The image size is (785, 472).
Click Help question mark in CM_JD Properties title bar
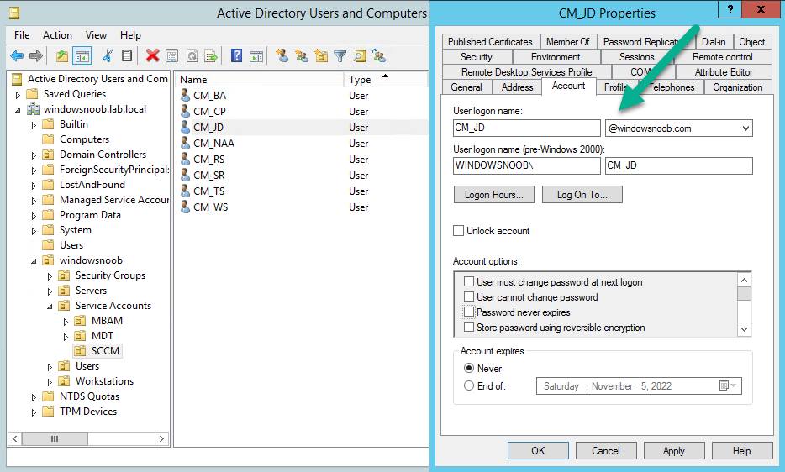pyautogui.click(x=730, y=9)
